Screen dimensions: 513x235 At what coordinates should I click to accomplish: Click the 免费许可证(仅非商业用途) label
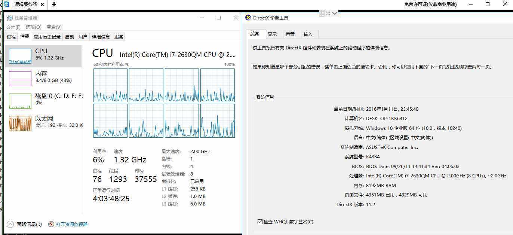pos(430,4)
